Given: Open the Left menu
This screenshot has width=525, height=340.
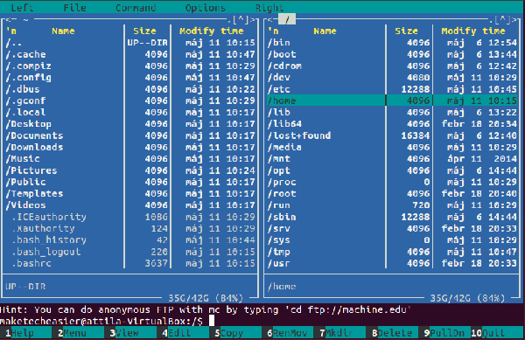Looking at the screenshot, I should pyautogui.click(x=22, y=8).
